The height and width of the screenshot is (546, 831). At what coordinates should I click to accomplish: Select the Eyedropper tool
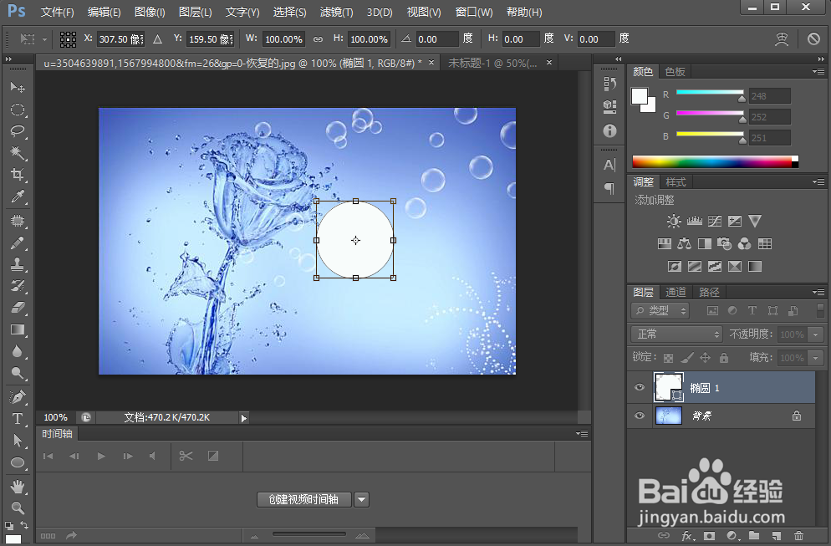[x=18, y=196]
